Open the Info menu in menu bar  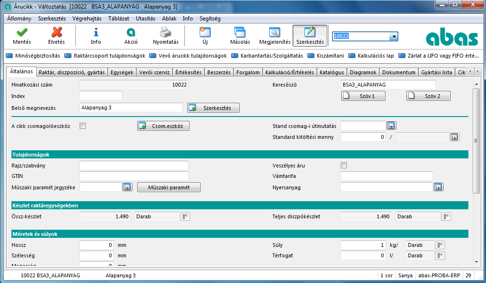pyautogui.click(x=188, y=19)
